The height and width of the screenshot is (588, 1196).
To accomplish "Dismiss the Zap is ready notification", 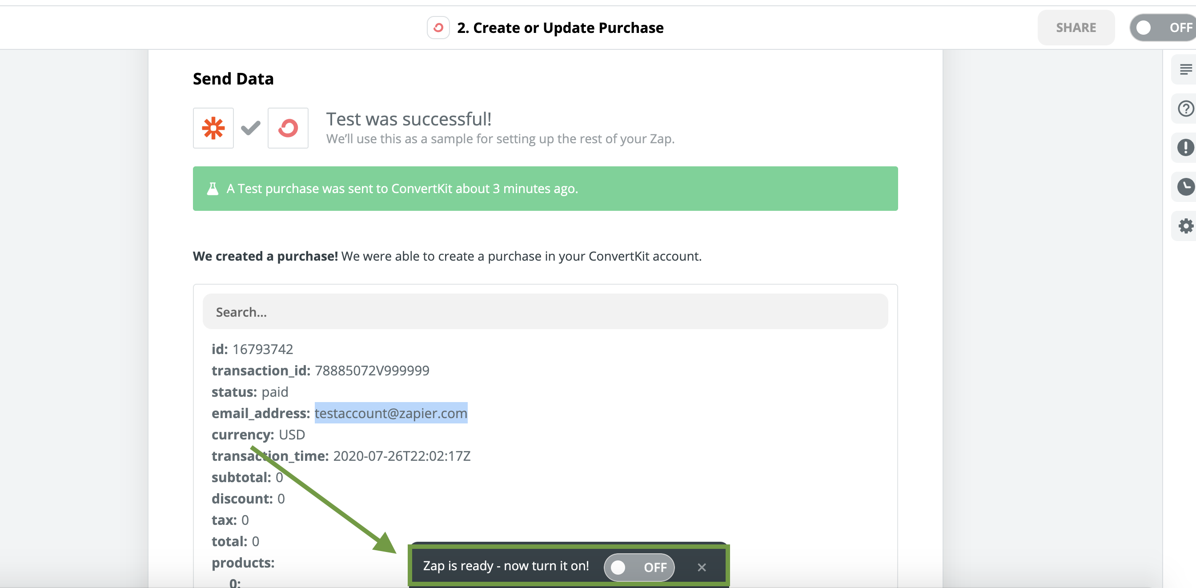I will (x=702, y=567).
